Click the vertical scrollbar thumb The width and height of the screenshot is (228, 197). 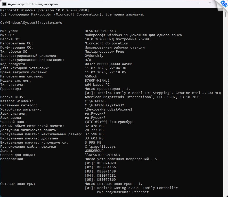(x=226, y=14)
